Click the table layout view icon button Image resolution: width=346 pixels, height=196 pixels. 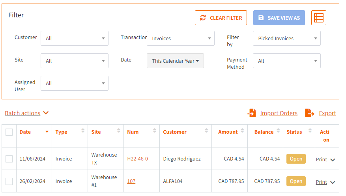(319, 18)
